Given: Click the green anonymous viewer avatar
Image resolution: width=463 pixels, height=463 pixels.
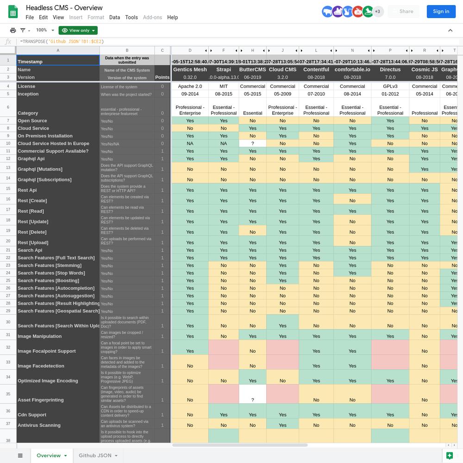Looking at the screenshot, I should click(368, 12).
